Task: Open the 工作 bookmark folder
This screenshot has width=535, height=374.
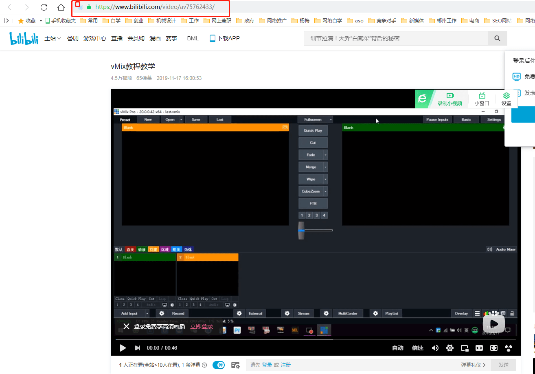Action: [x=190, y=20]
